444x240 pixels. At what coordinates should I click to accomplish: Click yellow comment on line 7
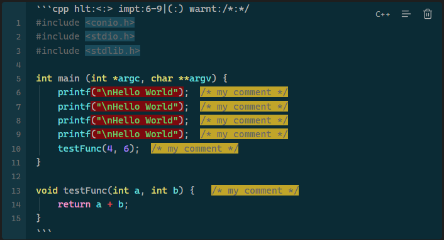pos(244,107)
